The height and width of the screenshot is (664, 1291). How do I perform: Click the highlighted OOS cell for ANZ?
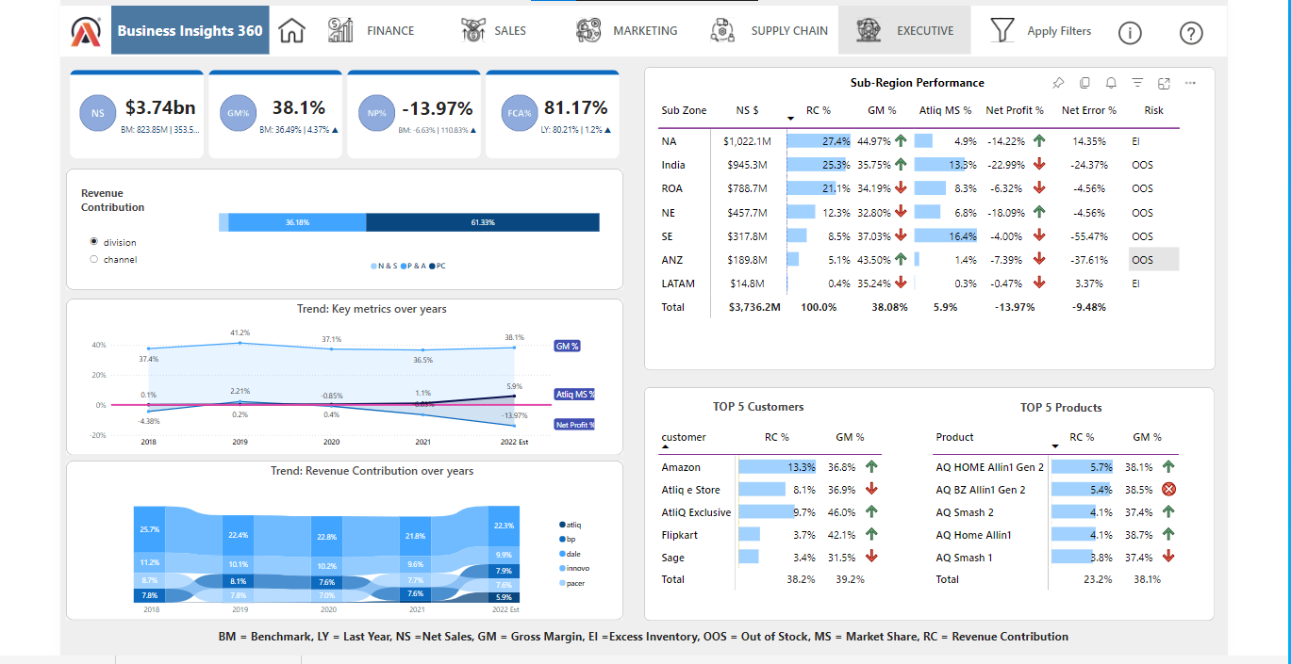coord(1153,259)
